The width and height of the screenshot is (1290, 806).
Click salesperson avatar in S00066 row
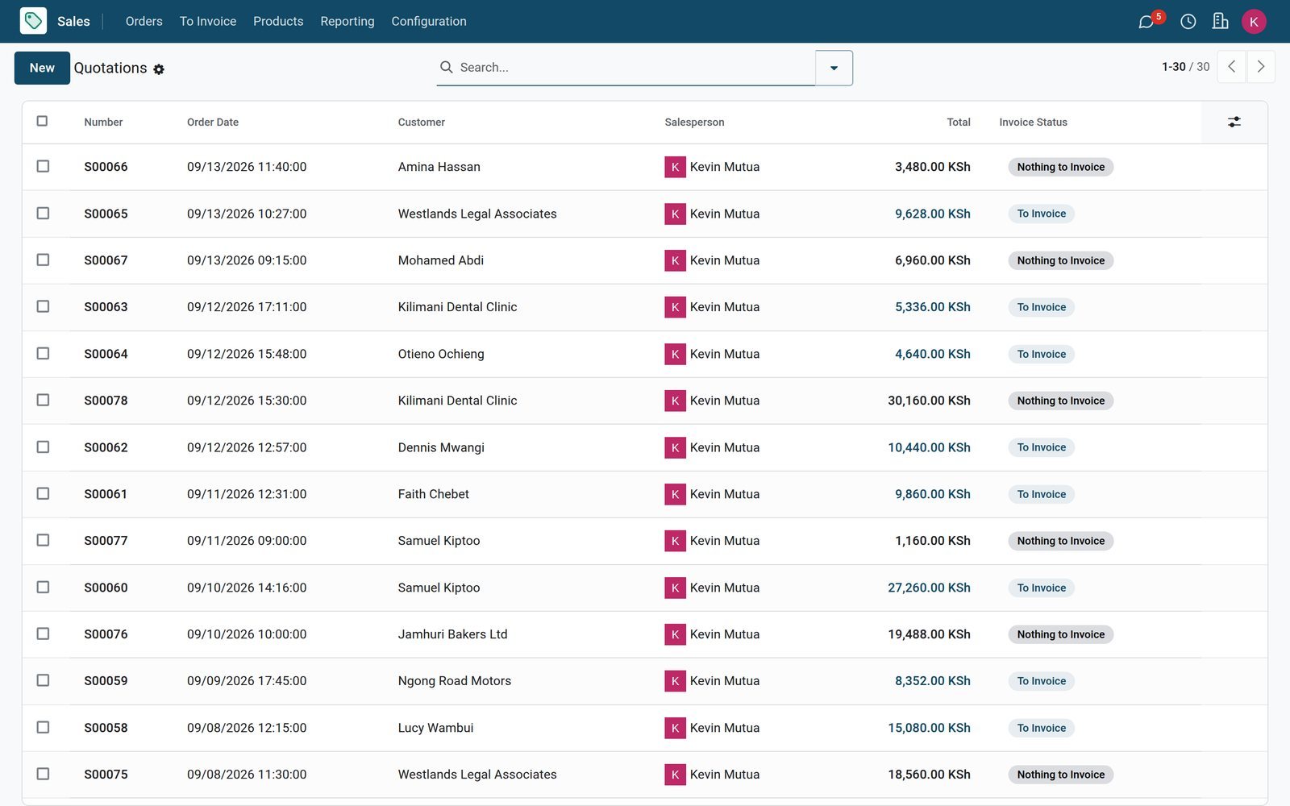tap(675, 167)
